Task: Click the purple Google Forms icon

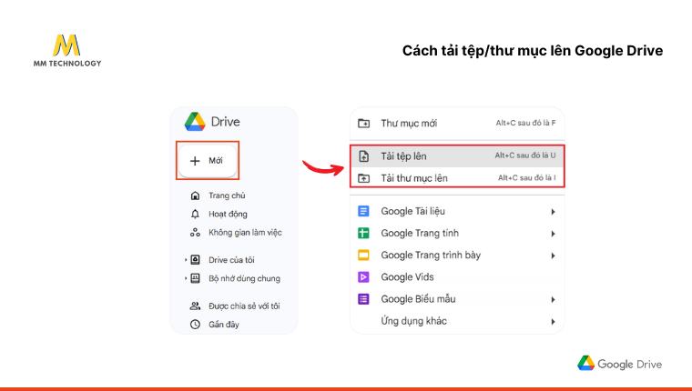Action: click(x=363, y=299)
